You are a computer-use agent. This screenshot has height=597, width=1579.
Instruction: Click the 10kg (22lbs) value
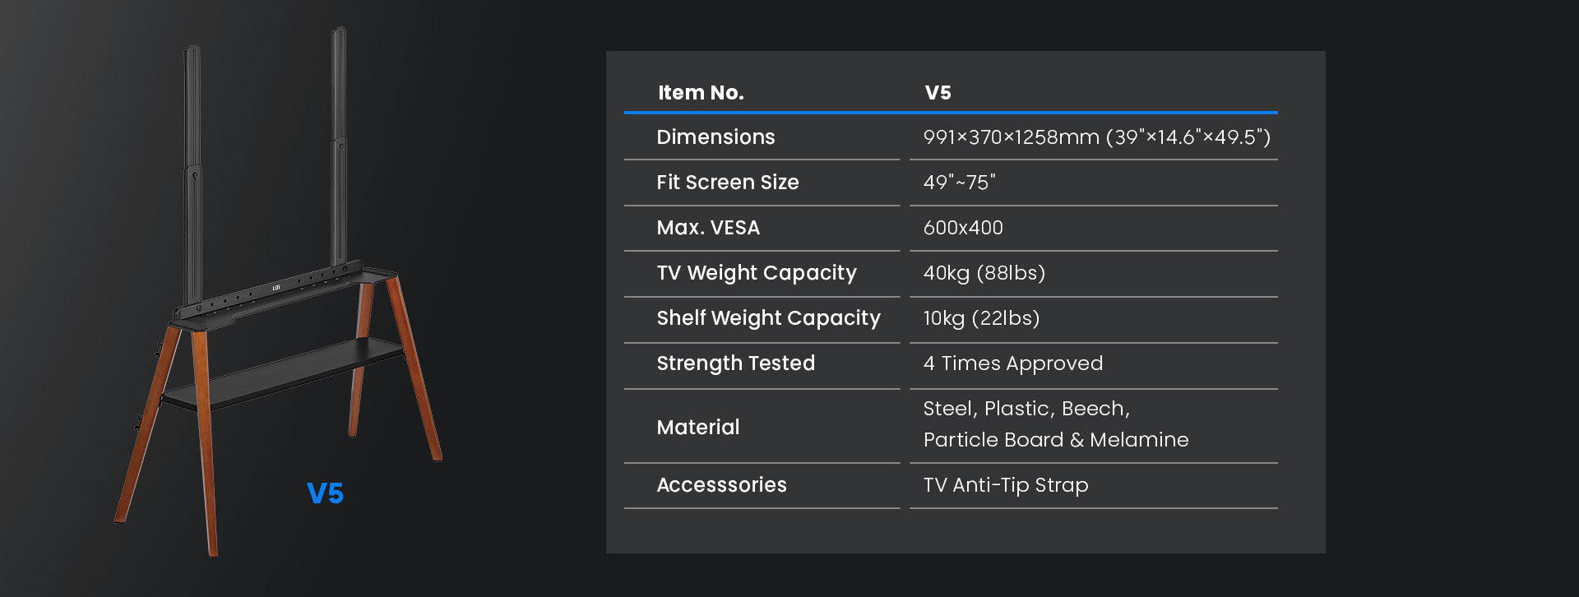[981, 318]
